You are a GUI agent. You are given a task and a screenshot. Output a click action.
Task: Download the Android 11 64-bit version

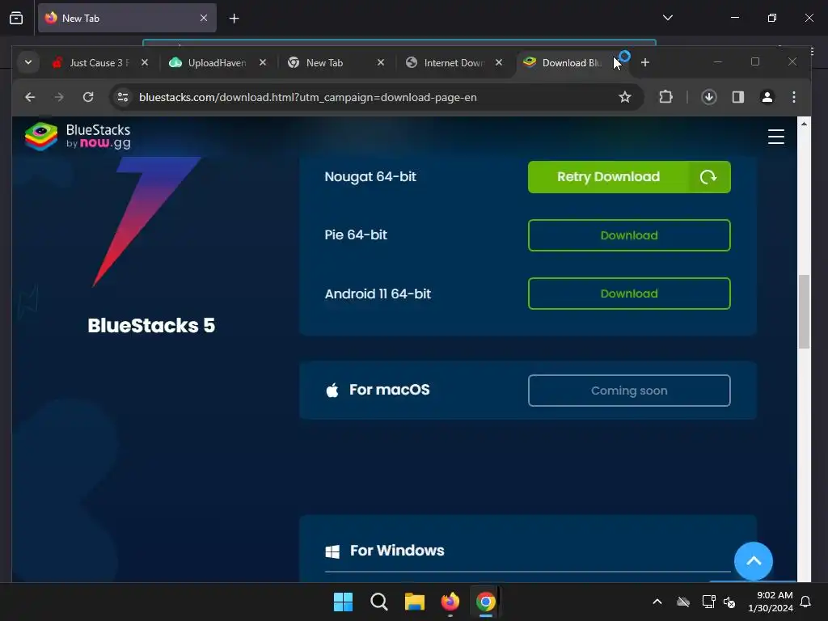[x=629, y=294]
